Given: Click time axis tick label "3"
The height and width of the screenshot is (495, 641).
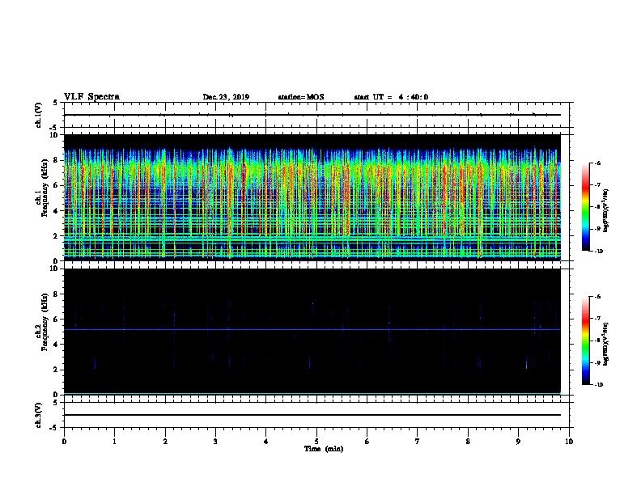Looking at the screenshot, I should (215, 441).
